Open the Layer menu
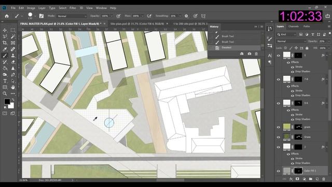Viewport: 332px width, 187px height. click(x=42, y=8)
